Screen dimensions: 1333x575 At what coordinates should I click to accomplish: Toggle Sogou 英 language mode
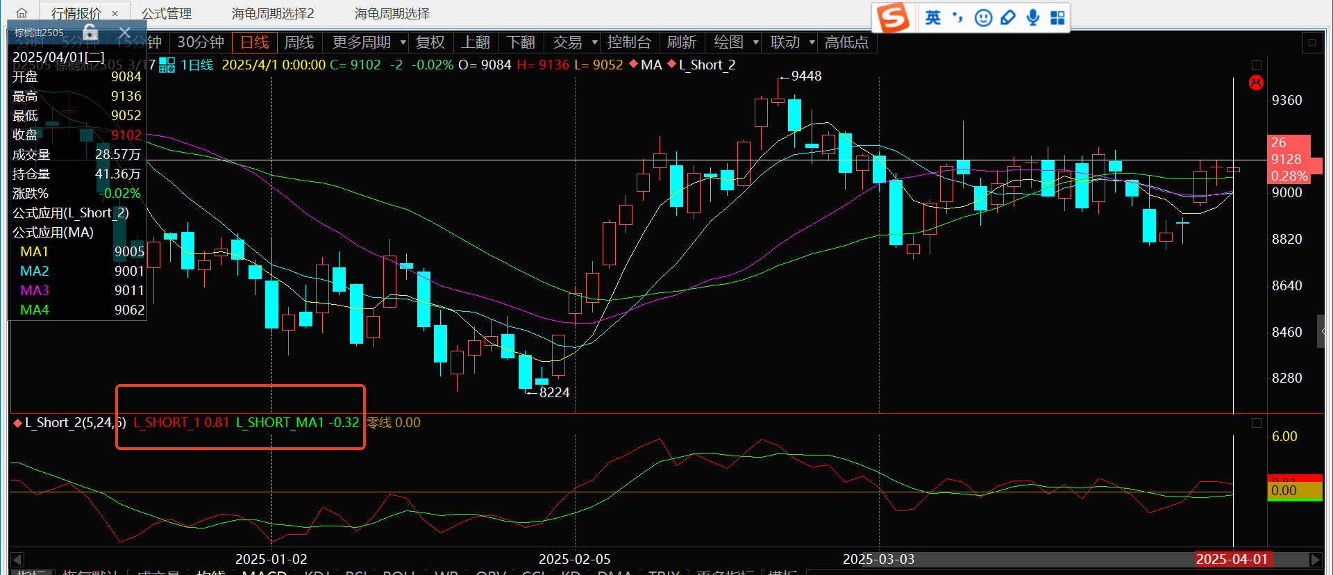(x=932, y=17)
